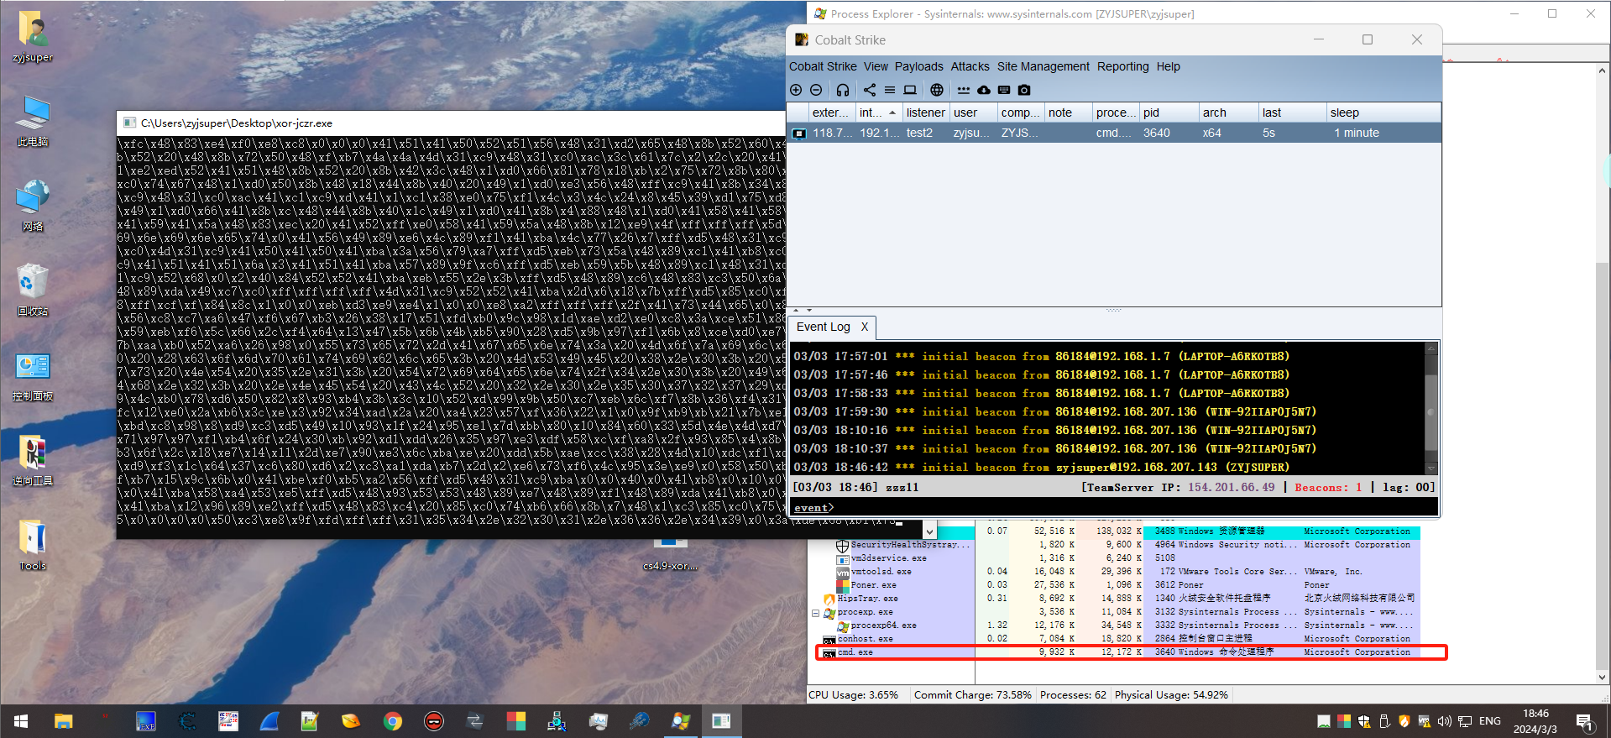This screenshot has height=738, width=1611.
Task: Click the volume speaker tray icon
Action: [1444, 721]
